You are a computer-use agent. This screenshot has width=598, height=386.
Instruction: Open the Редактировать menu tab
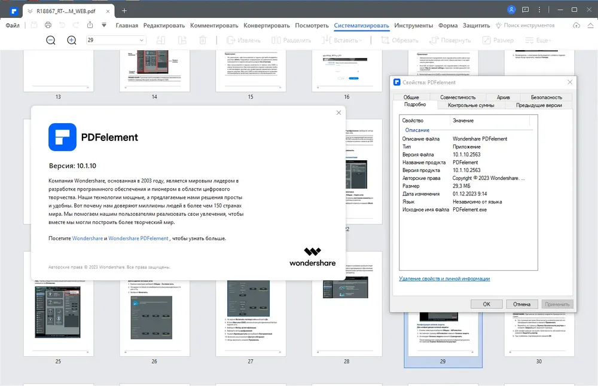pyautogui.click(x=164, y=26)
